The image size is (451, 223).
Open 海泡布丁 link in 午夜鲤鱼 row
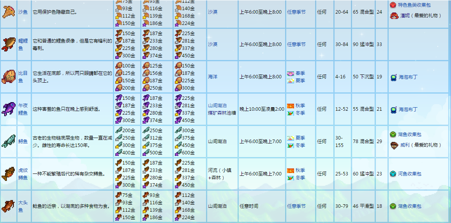pyautogui.click(x=408, y=109)
